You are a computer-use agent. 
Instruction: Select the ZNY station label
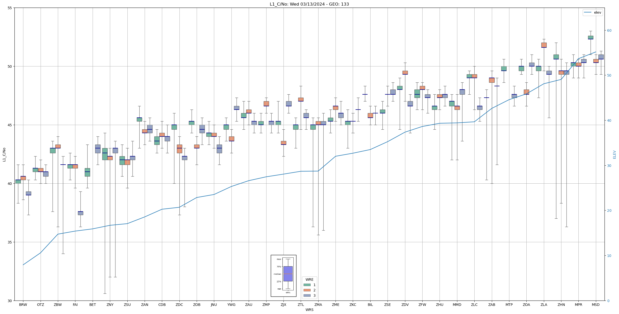(x=110, y=305)
